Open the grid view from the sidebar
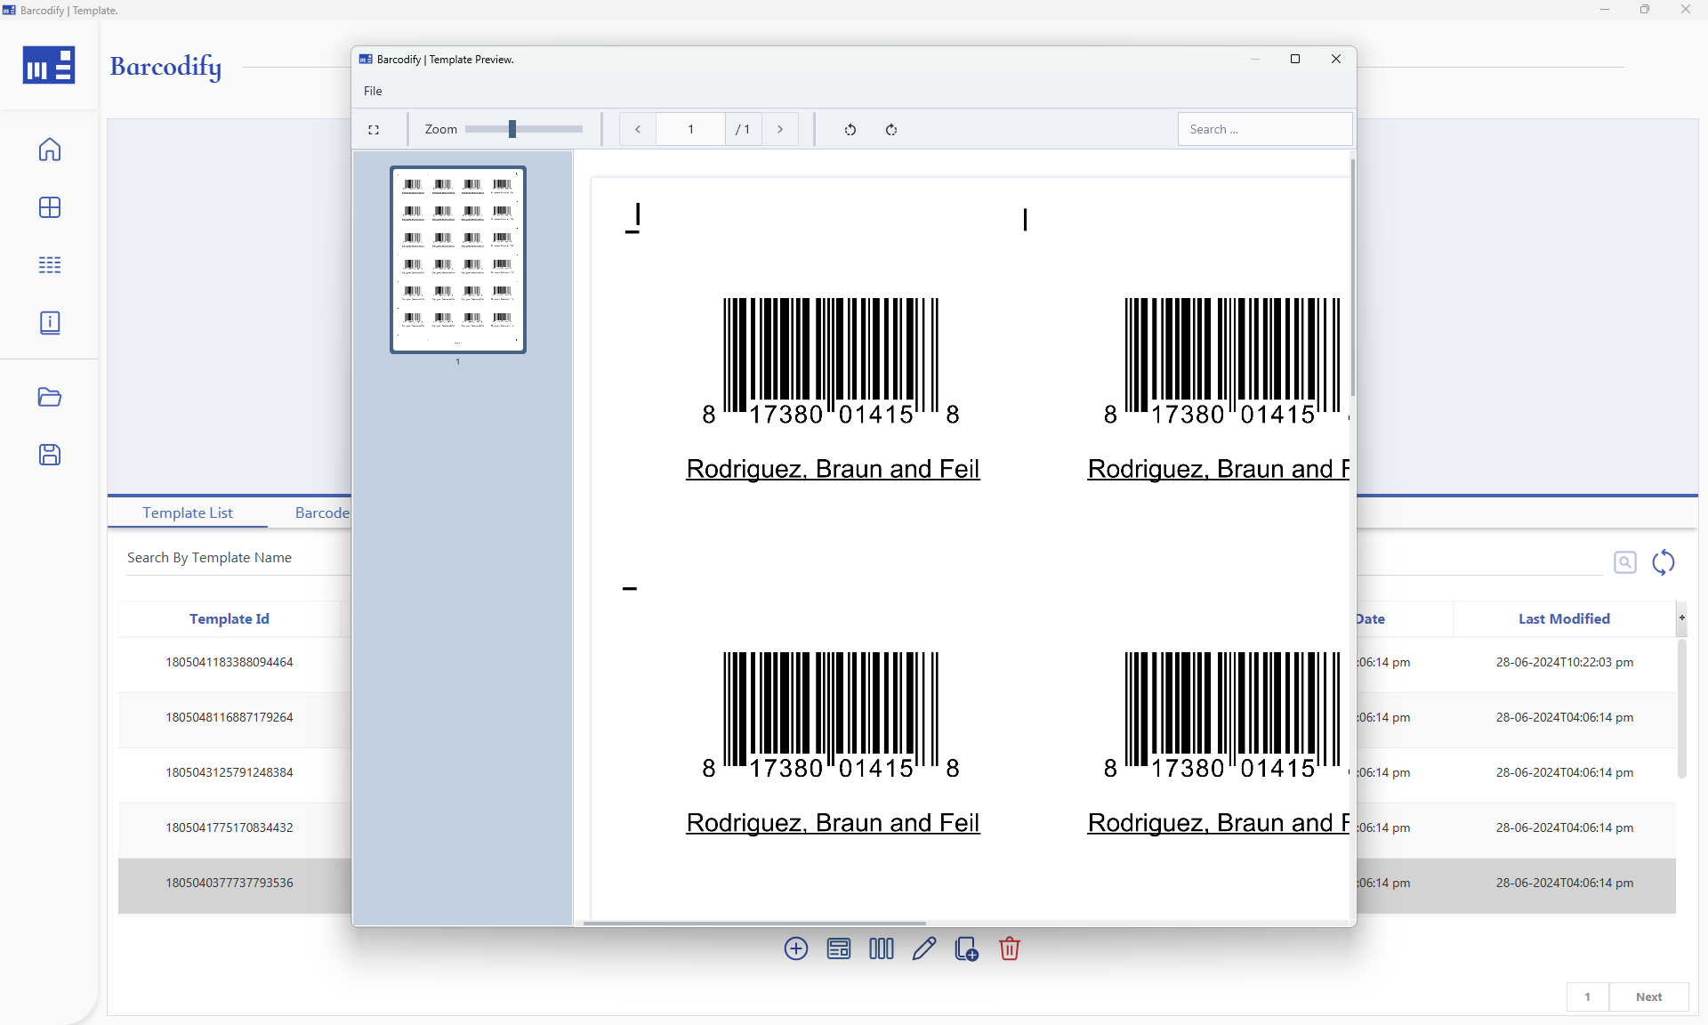The height and width of the screenshot is (1025, 1708). coord(50,207)
